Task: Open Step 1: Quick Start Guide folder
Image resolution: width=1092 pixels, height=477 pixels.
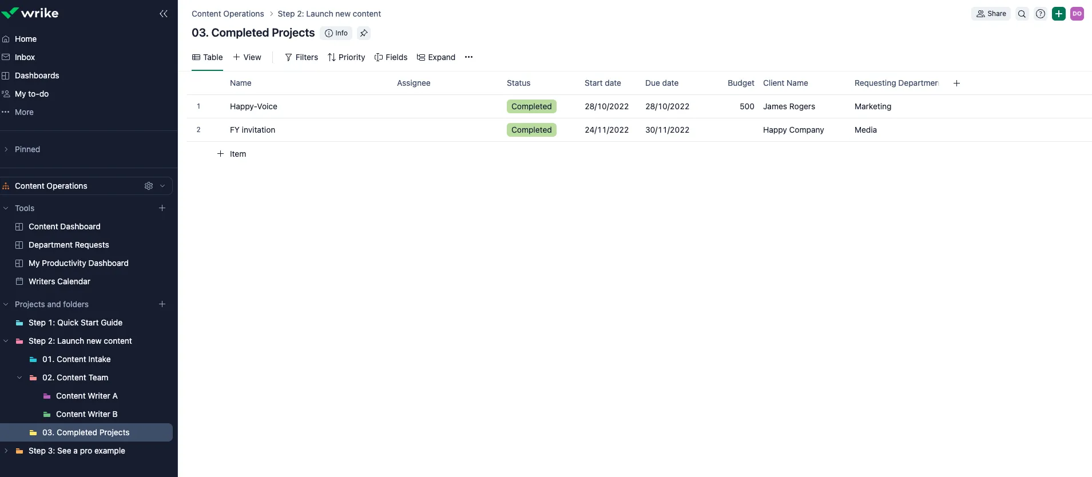Action: [76, 323]
